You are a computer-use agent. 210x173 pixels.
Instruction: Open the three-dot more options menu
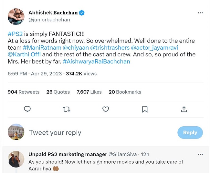coord(200,13)
